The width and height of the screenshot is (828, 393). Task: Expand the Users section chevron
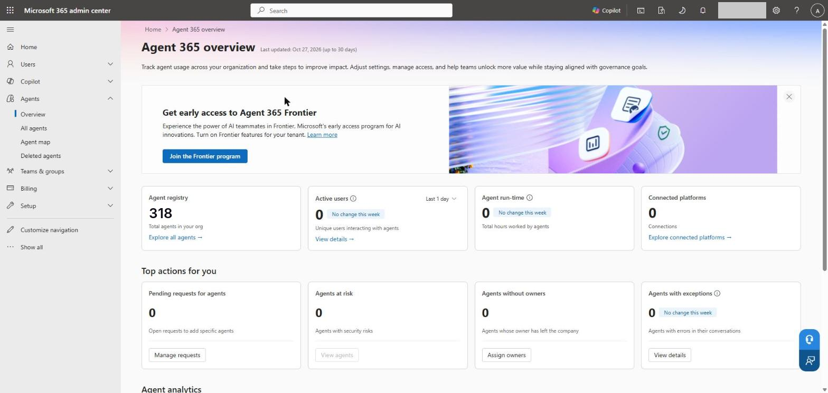point(110,64)
